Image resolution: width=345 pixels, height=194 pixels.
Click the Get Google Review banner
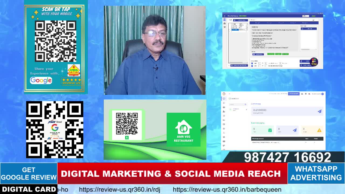click(29, 174)
